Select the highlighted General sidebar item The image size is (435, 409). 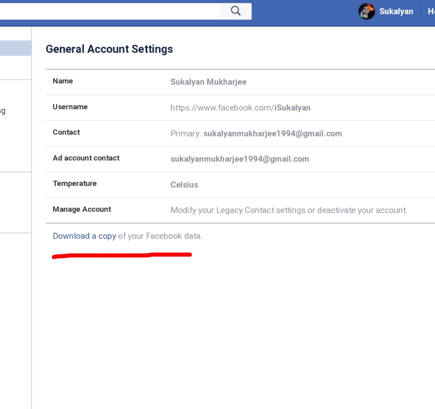[x=16, y=48]
